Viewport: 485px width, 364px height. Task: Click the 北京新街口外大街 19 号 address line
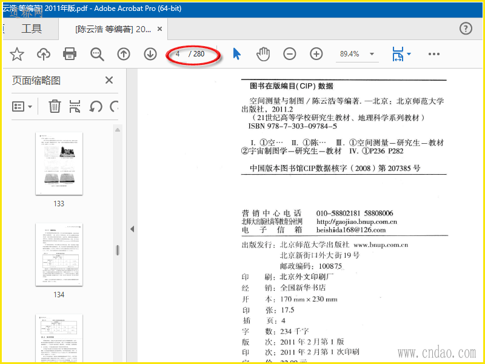tap(320, 255)
